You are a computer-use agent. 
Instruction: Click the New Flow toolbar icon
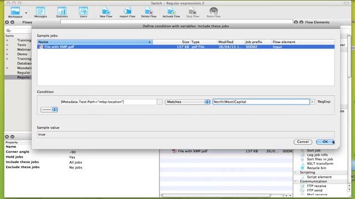click(x=106, y=12)
